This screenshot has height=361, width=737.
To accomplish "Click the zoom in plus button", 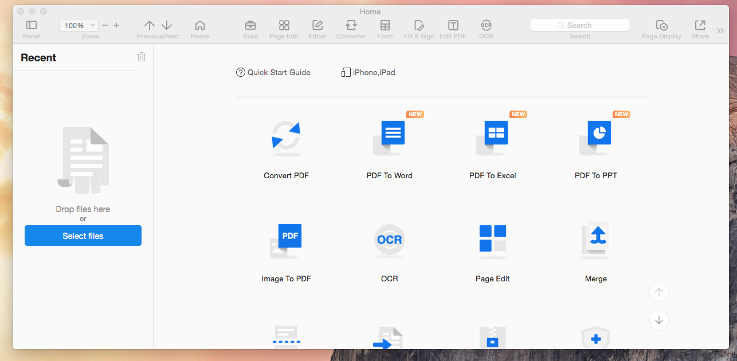I will pyautogui.click(x=116, y=25).
